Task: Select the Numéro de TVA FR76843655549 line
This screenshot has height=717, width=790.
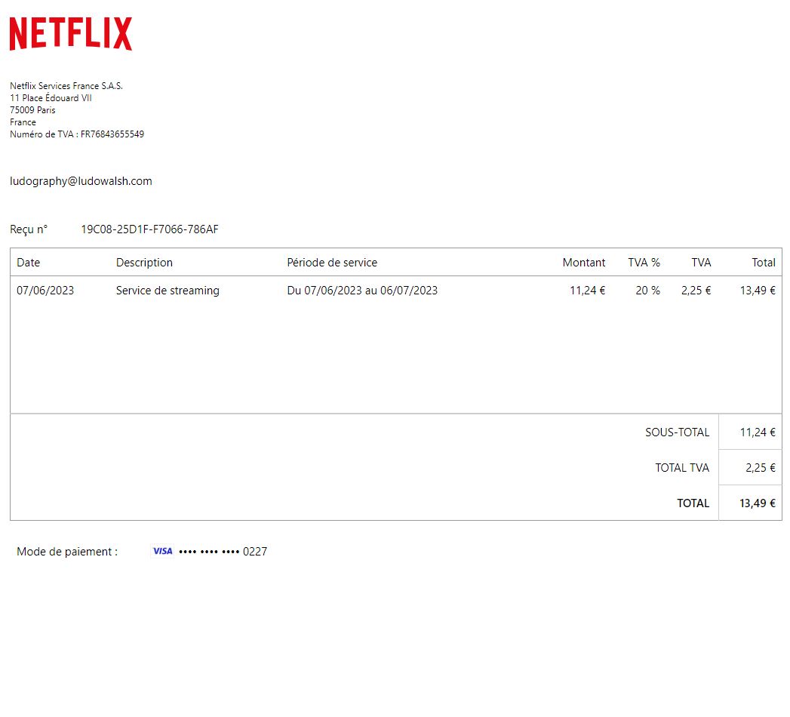Action: (x=77, y=134)
